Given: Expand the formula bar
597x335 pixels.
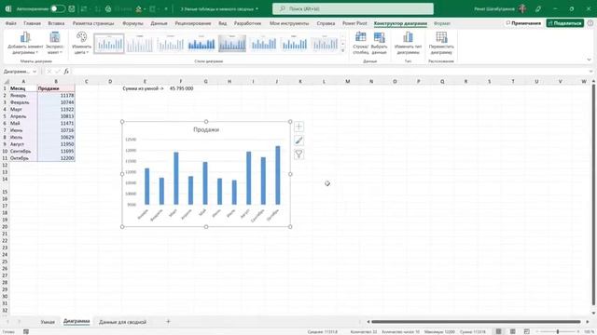Looking at the screenshot, I should 590,72.
